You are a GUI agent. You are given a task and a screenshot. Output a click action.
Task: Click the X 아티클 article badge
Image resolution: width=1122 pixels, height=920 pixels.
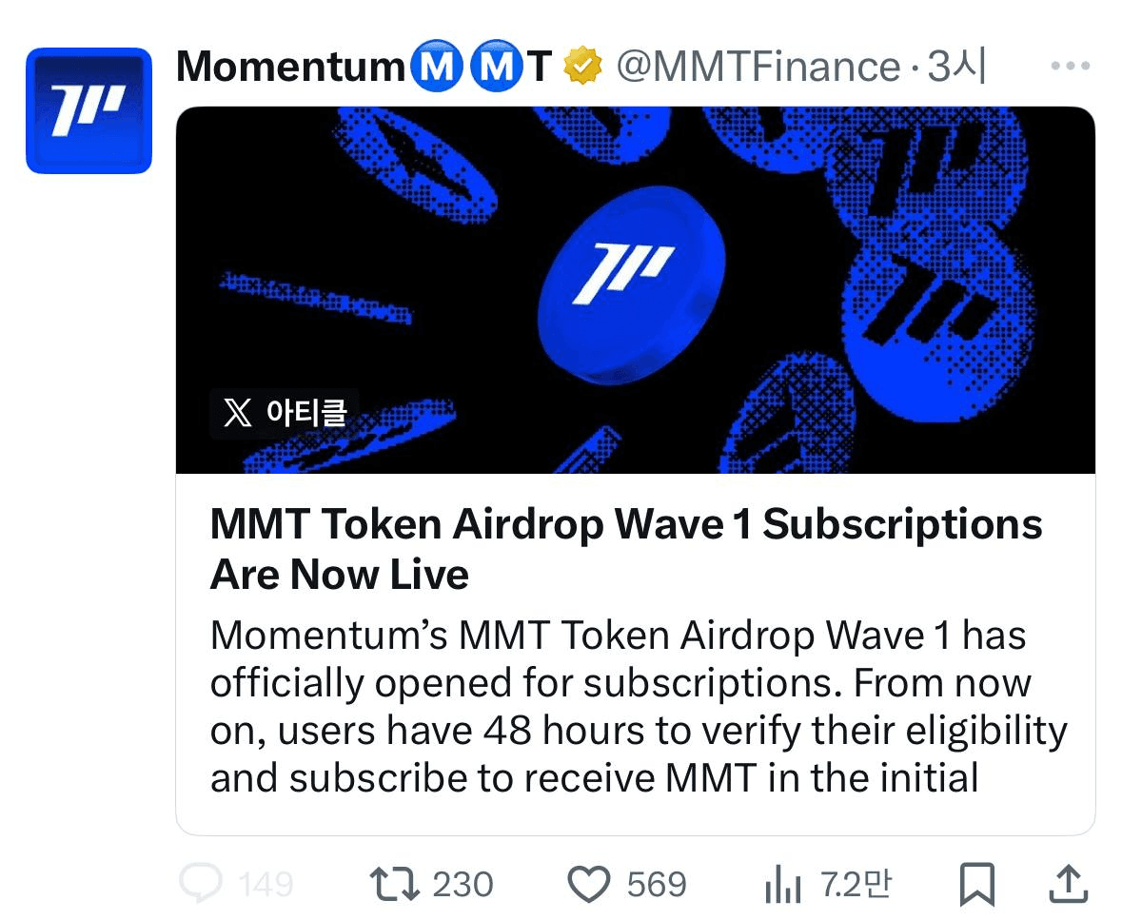pos(285,413)
